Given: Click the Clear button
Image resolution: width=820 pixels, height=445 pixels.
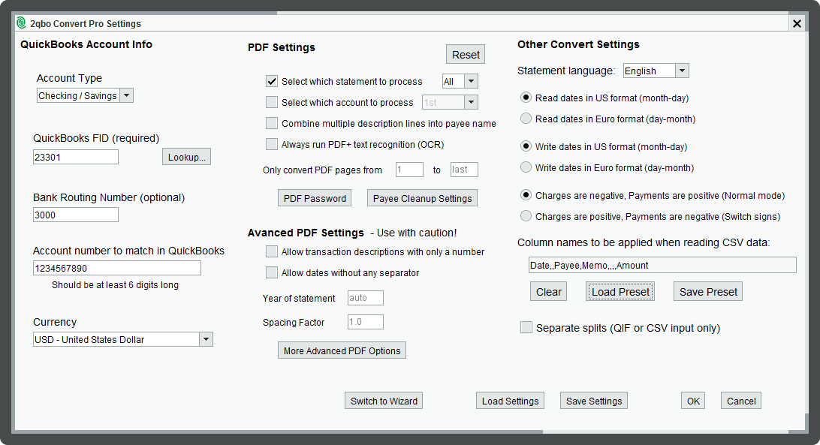Looking at the screenshot, I should click(x=549, y=292).
